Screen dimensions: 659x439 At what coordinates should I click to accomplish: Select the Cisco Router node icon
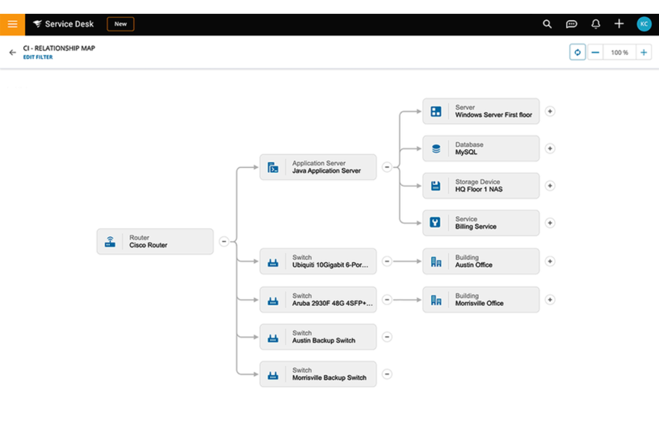point(109,241)
